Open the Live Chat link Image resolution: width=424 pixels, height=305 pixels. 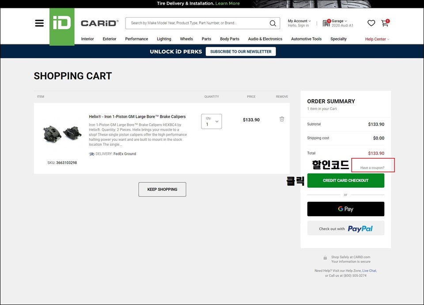point(369,271)
